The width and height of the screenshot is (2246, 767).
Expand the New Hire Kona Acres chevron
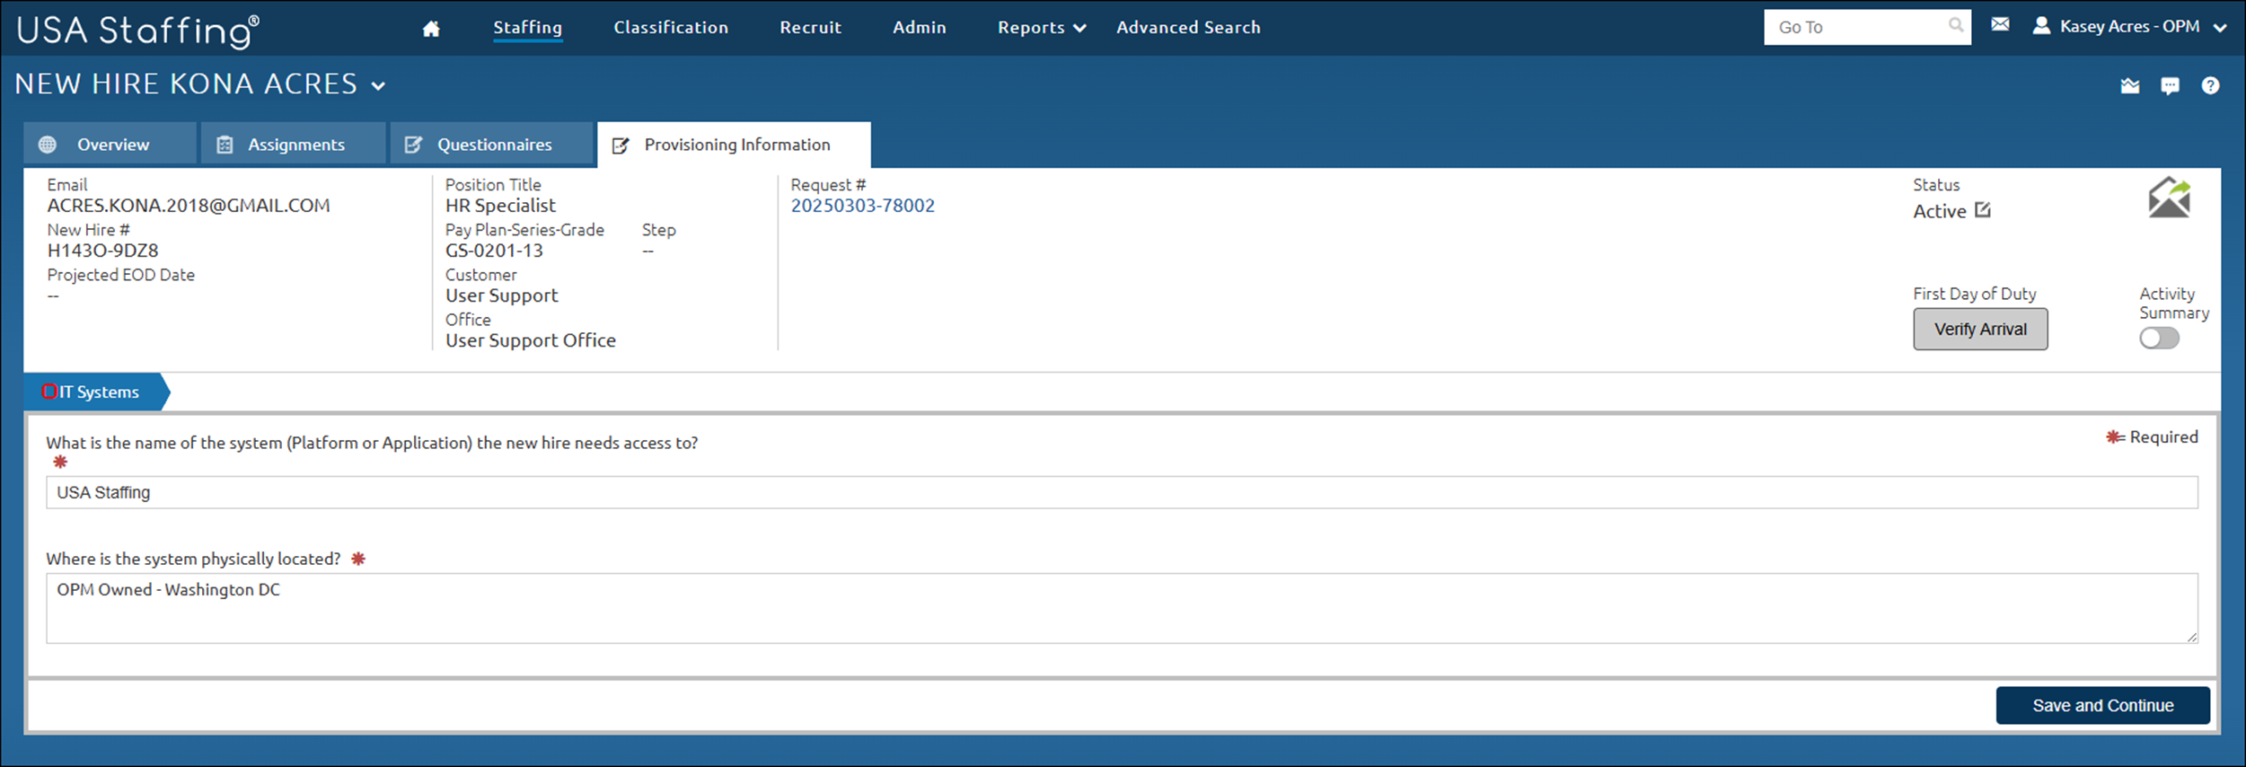(379, 86)
